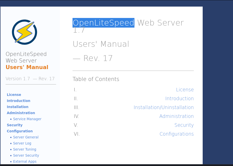Go to Installation in sidebar

point(17,107)
